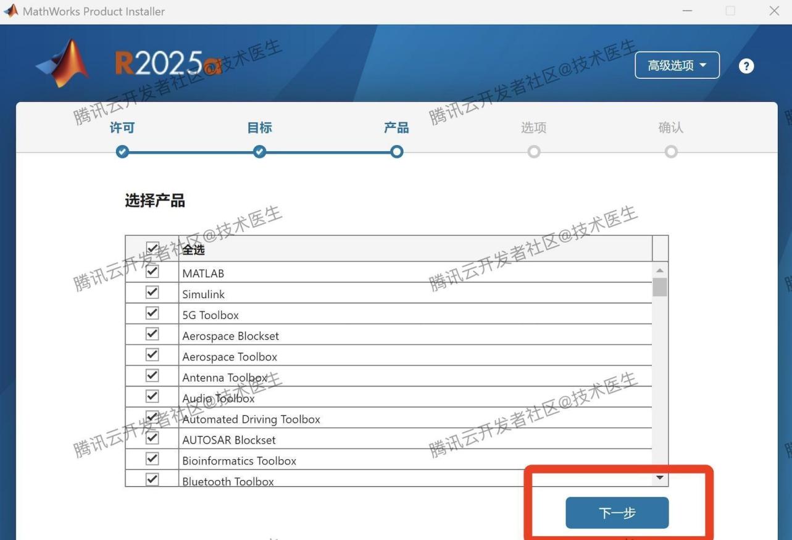Open the 高级选项 dropdown

click(677, 65)
